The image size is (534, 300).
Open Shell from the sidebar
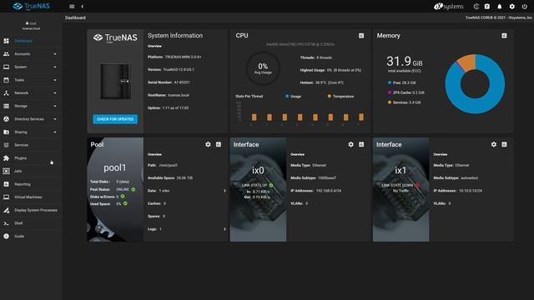[18, 223]
